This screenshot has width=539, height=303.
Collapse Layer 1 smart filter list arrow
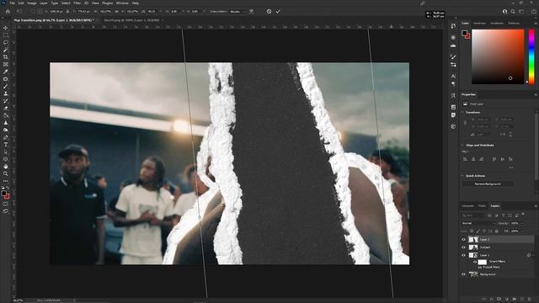(533, 255)
